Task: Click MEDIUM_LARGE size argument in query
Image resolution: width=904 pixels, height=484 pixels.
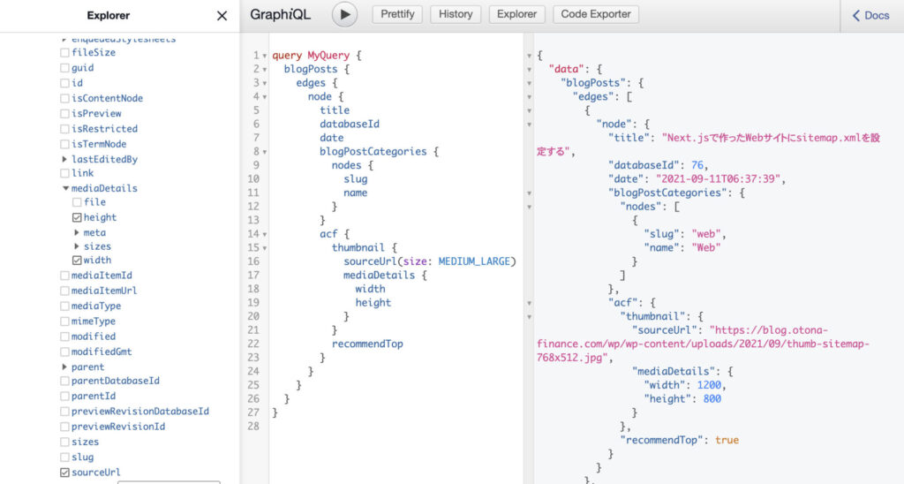Action: tap(474, 261)
